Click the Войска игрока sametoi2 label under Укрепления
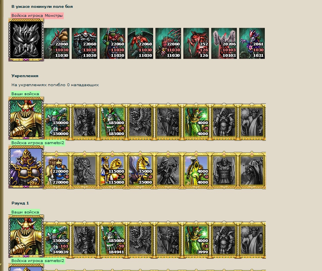322x271 pixels. pos(38,143)
